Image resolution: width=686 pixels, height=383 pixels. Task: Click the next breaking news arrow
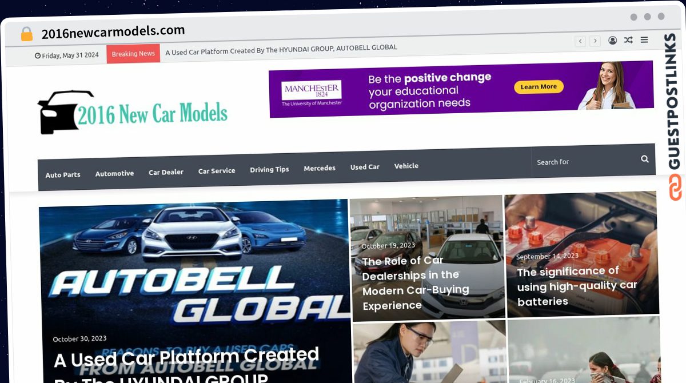pos(595,41)
